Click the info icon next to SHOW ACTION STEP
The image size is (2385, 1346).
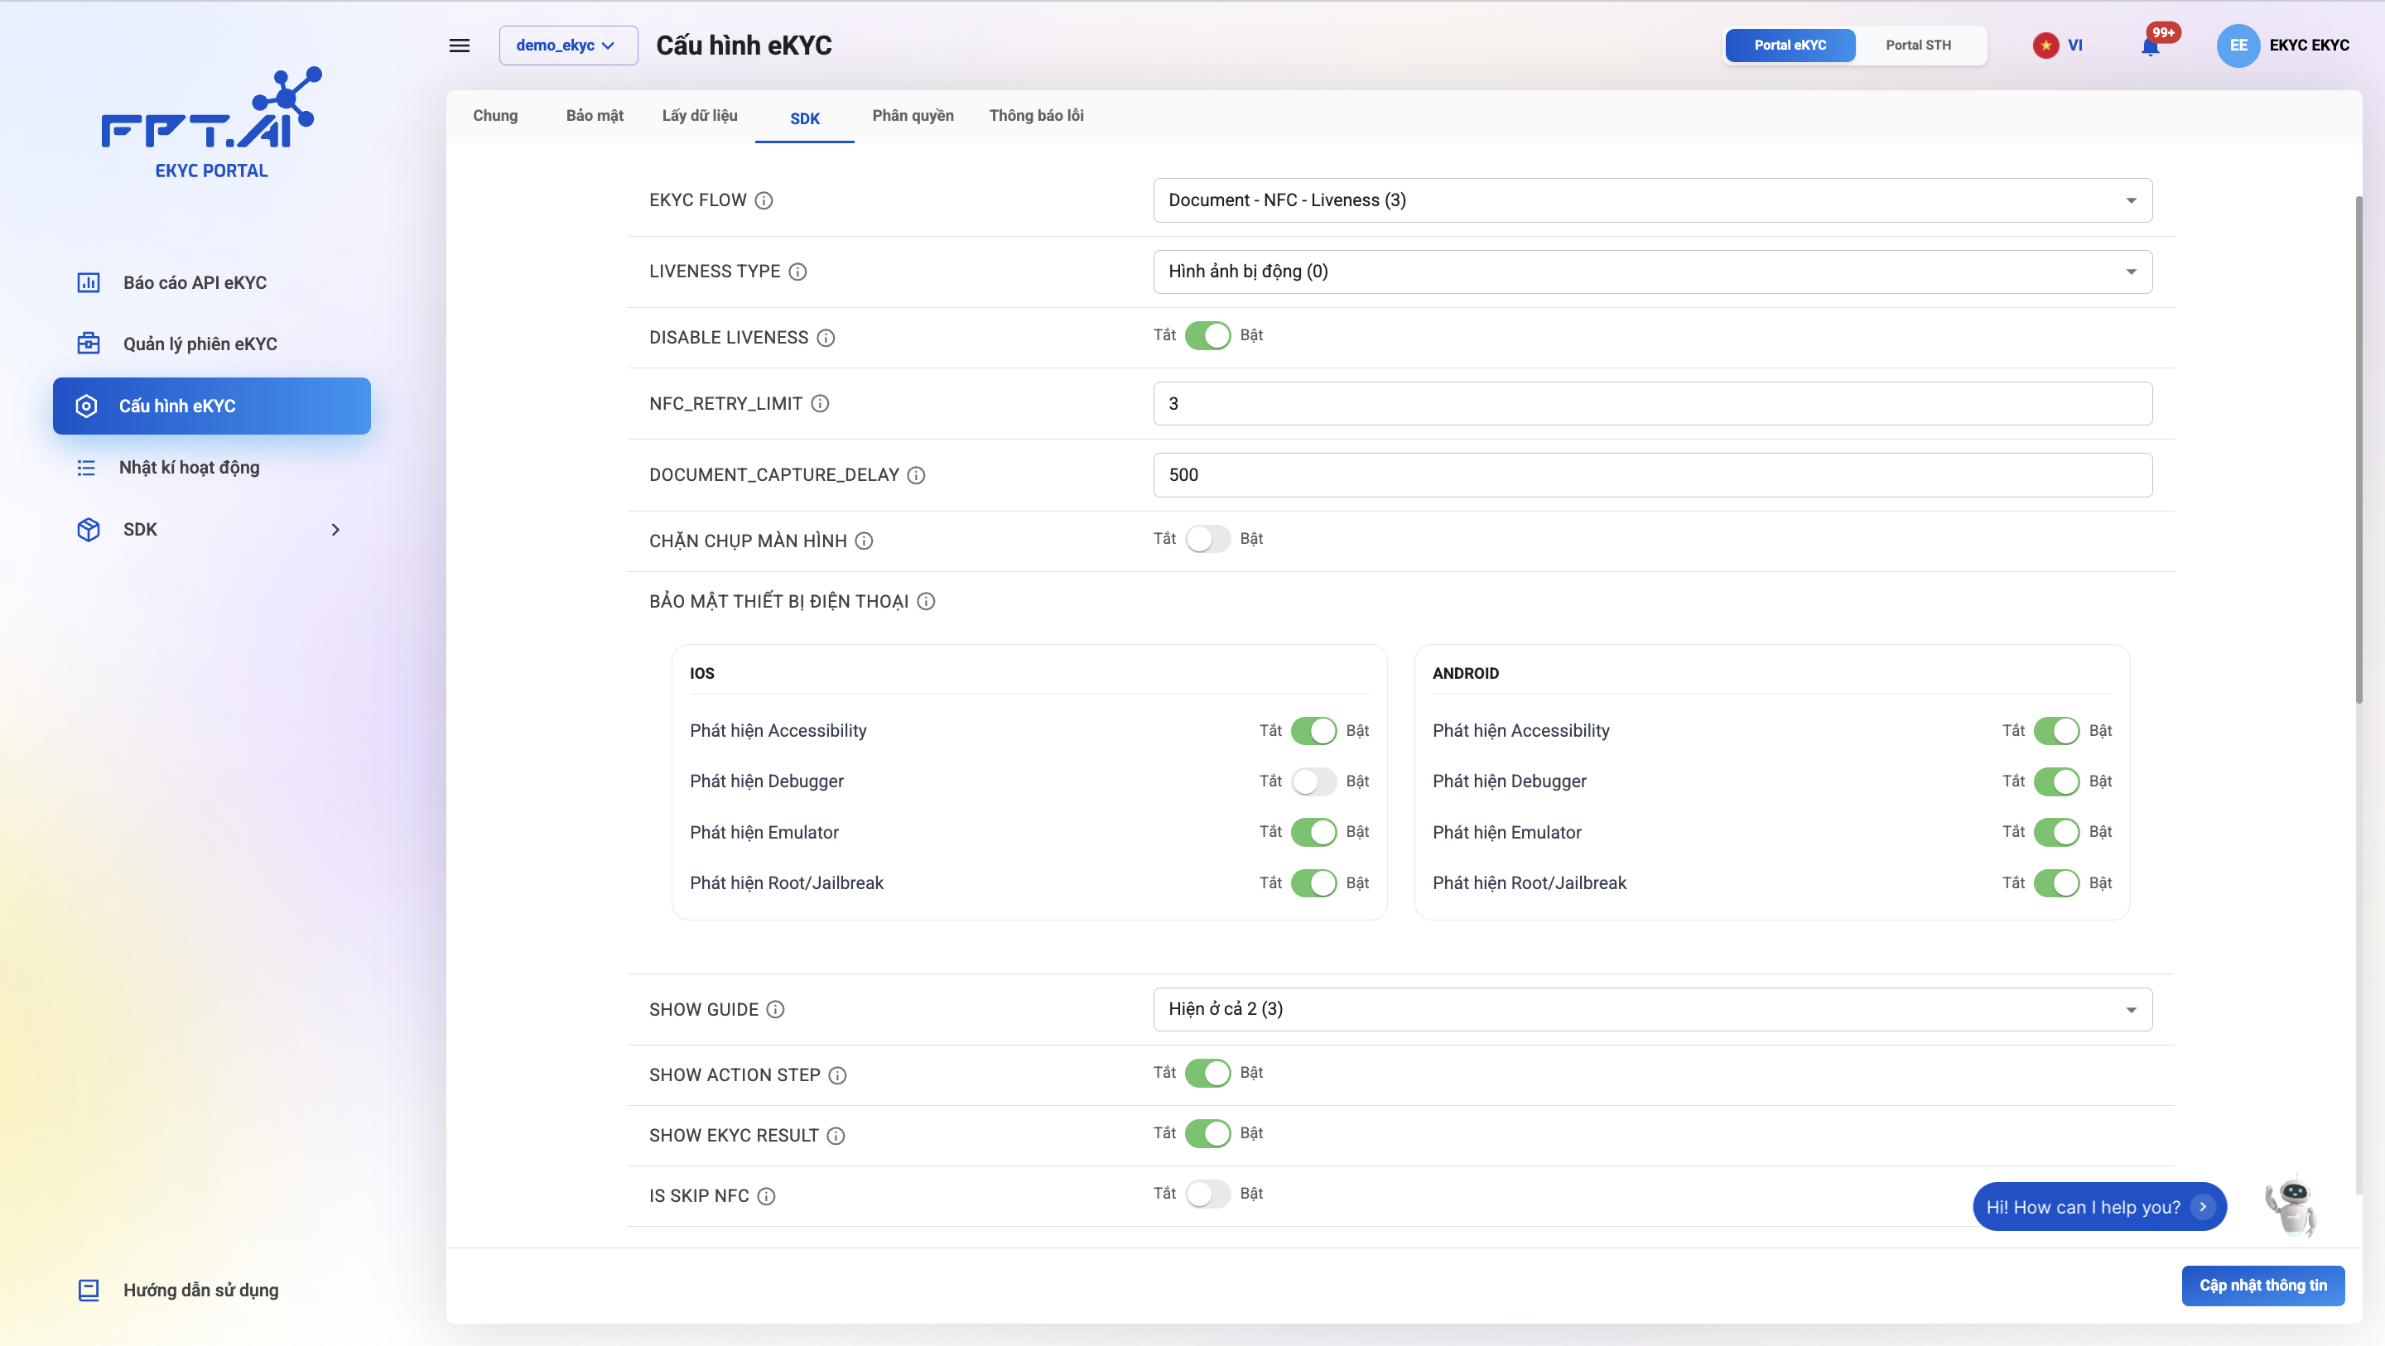838,1075
